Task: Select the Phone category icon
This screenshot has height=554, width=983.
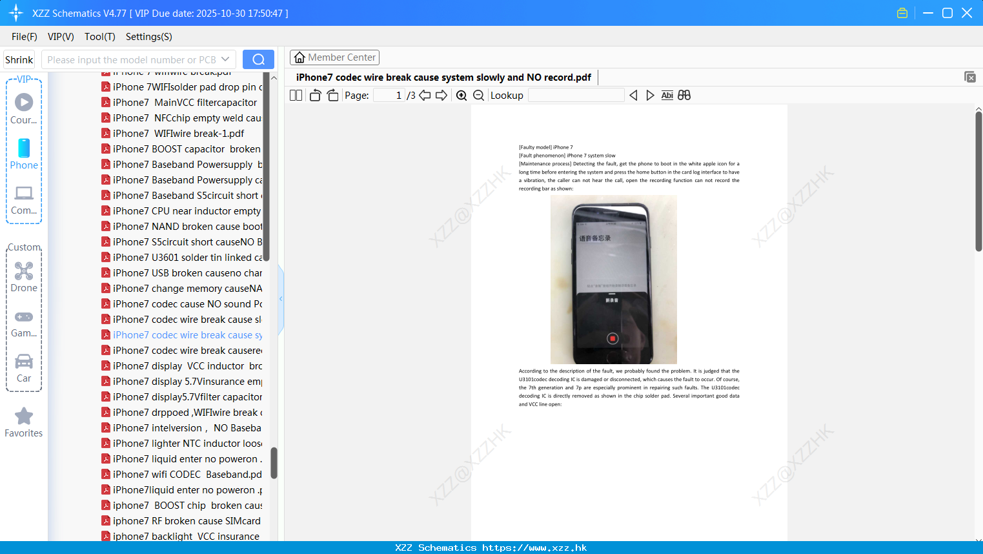Action: (x=24, y=154)
